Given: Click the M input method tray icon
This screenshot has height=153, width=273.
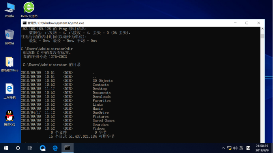Looking at the screenshot, I should tap(248, 148).
